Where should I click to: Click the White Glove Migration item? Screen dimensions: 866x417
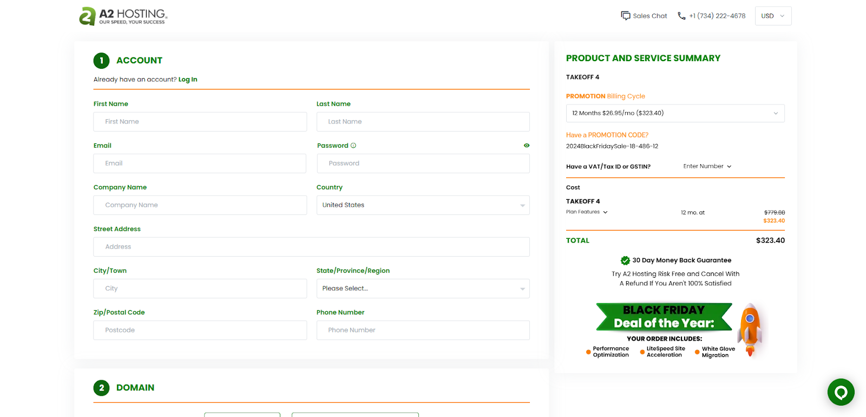[715, 352]
